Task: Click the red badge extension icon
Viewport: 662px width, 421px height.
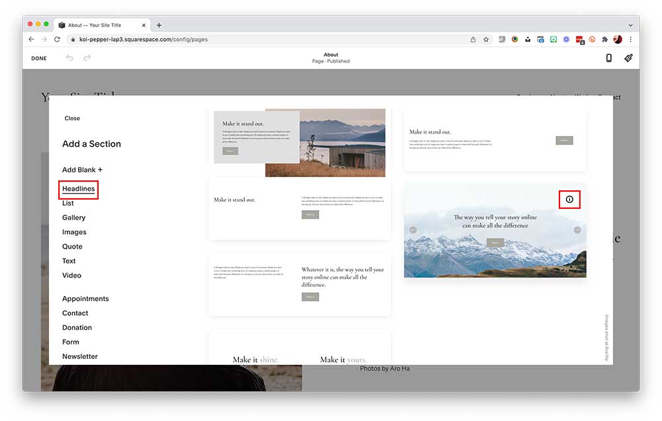Action: tap(579, 40)
